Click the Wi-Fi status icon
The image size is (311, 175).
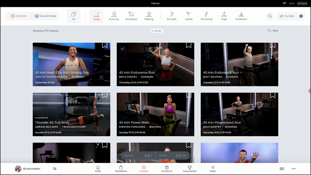(x=284, y=3)
